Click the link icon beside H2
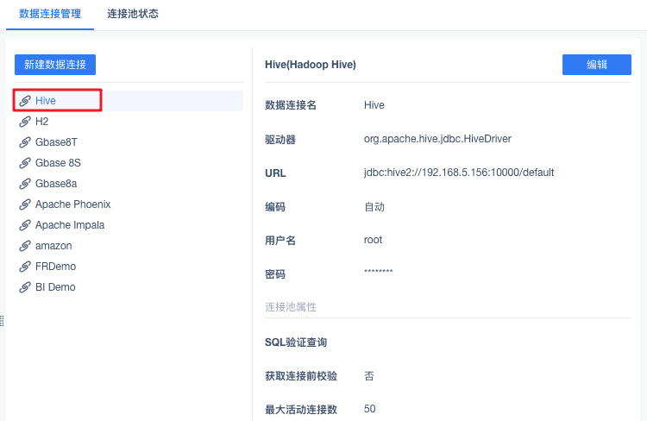The image size is (647, 421). tap(25, 122)
